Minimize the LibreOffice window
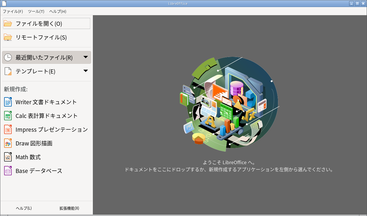367x216 pixels. click(x=351, y=4)
